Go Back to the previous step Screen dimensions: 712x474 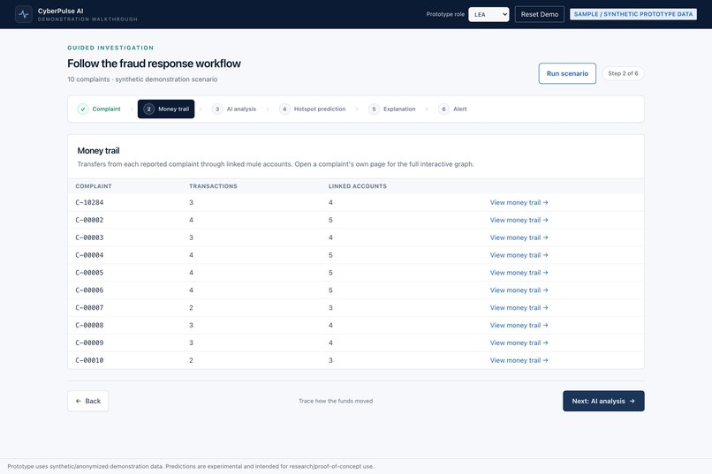(x=88, y=401)
